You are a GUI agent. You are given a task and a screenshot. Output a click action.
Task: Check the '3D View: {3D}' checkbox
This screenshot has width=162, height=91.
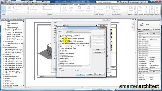[59, 50]
